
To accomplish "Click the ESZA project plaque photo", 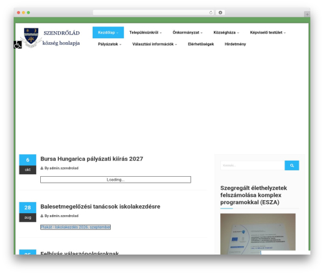I will coord(258,234).
